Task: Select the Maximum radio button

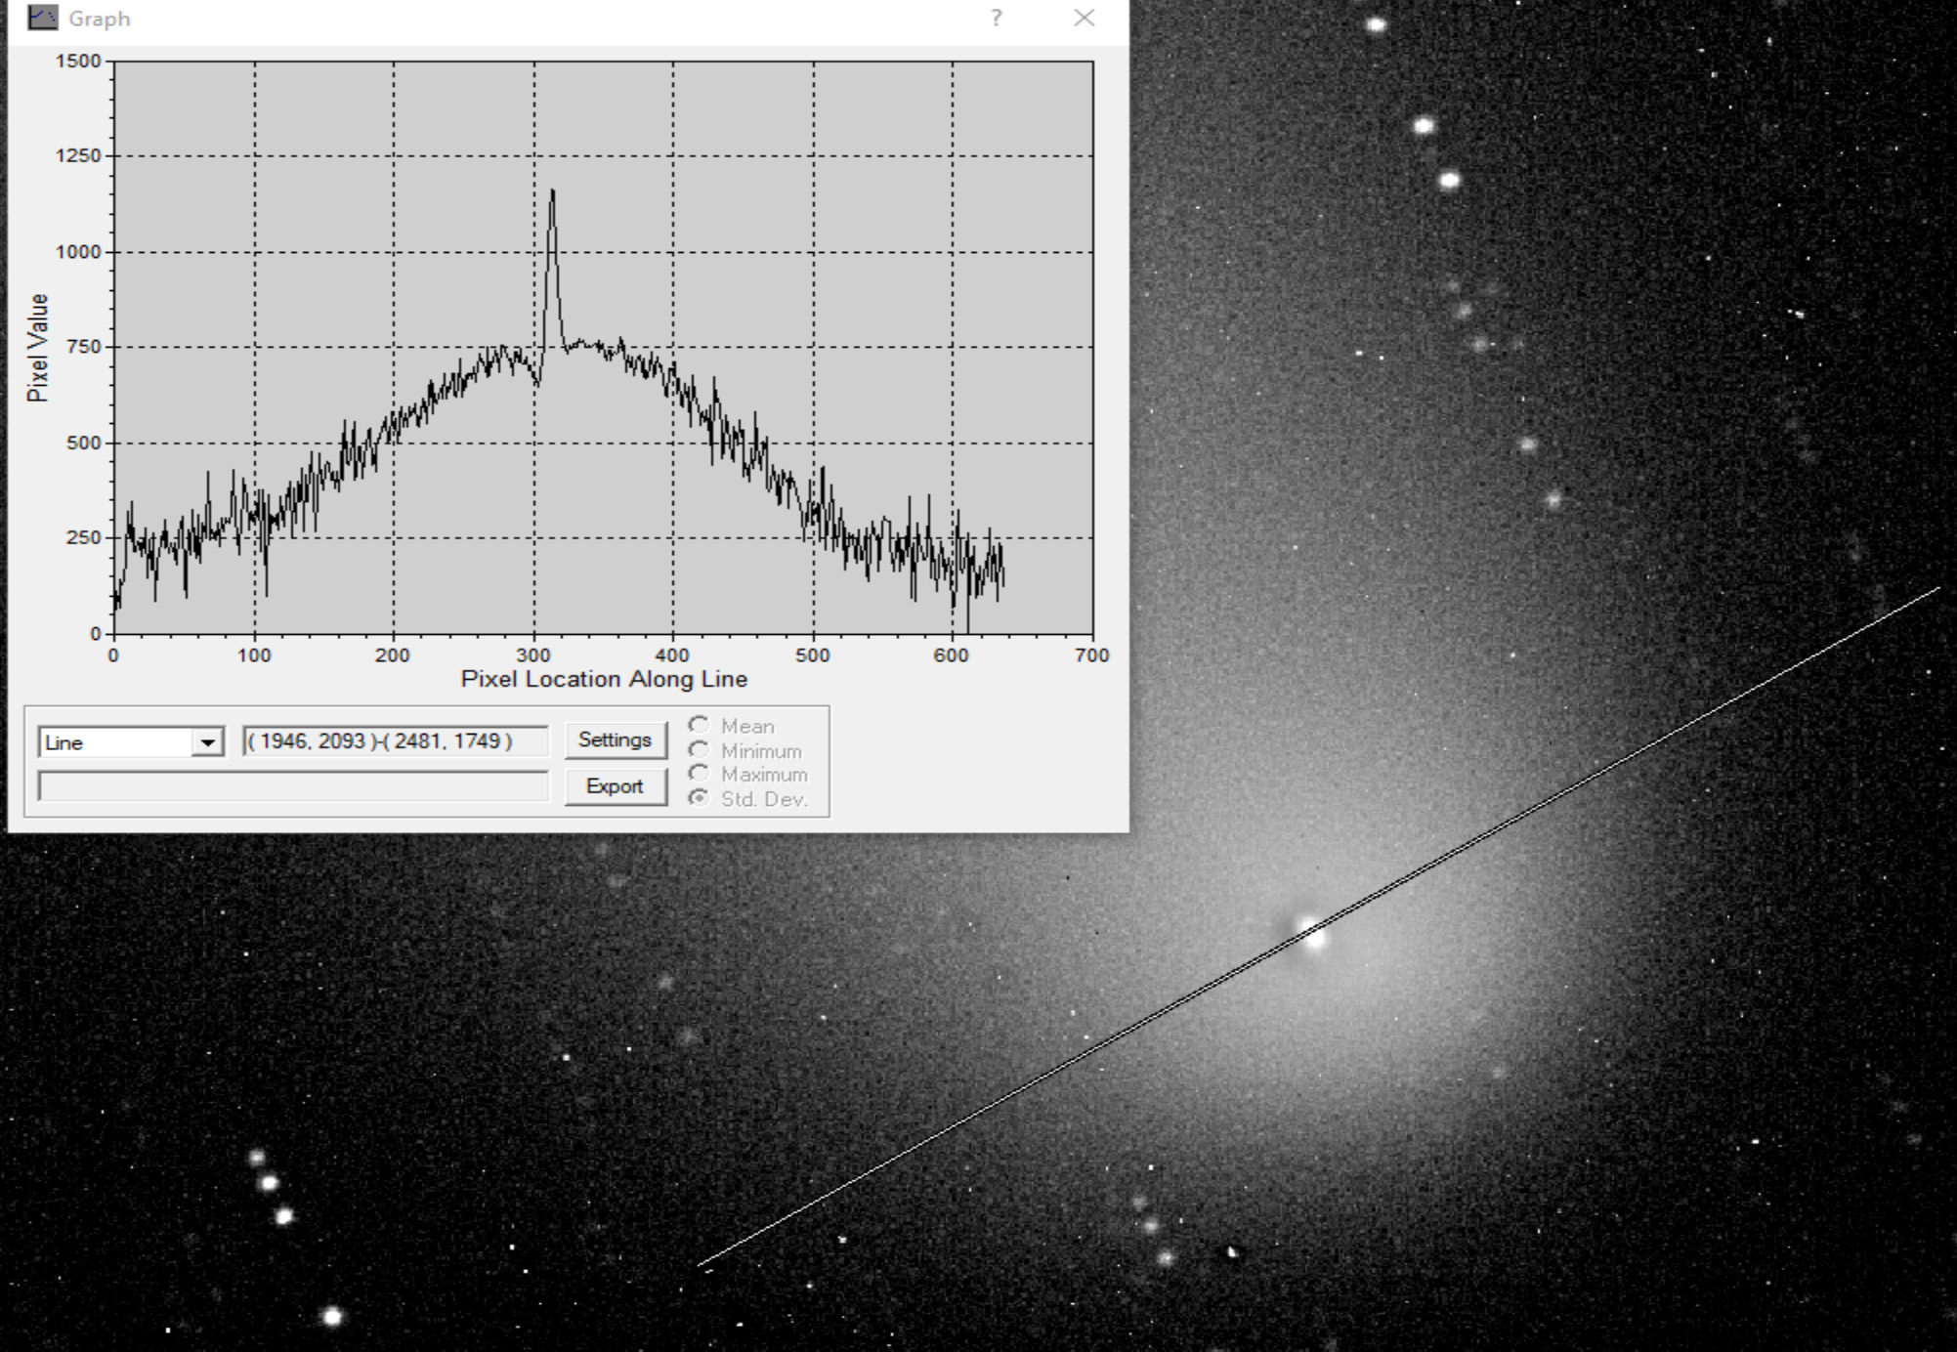Action: pyautogui.click(x=699, y=774)
